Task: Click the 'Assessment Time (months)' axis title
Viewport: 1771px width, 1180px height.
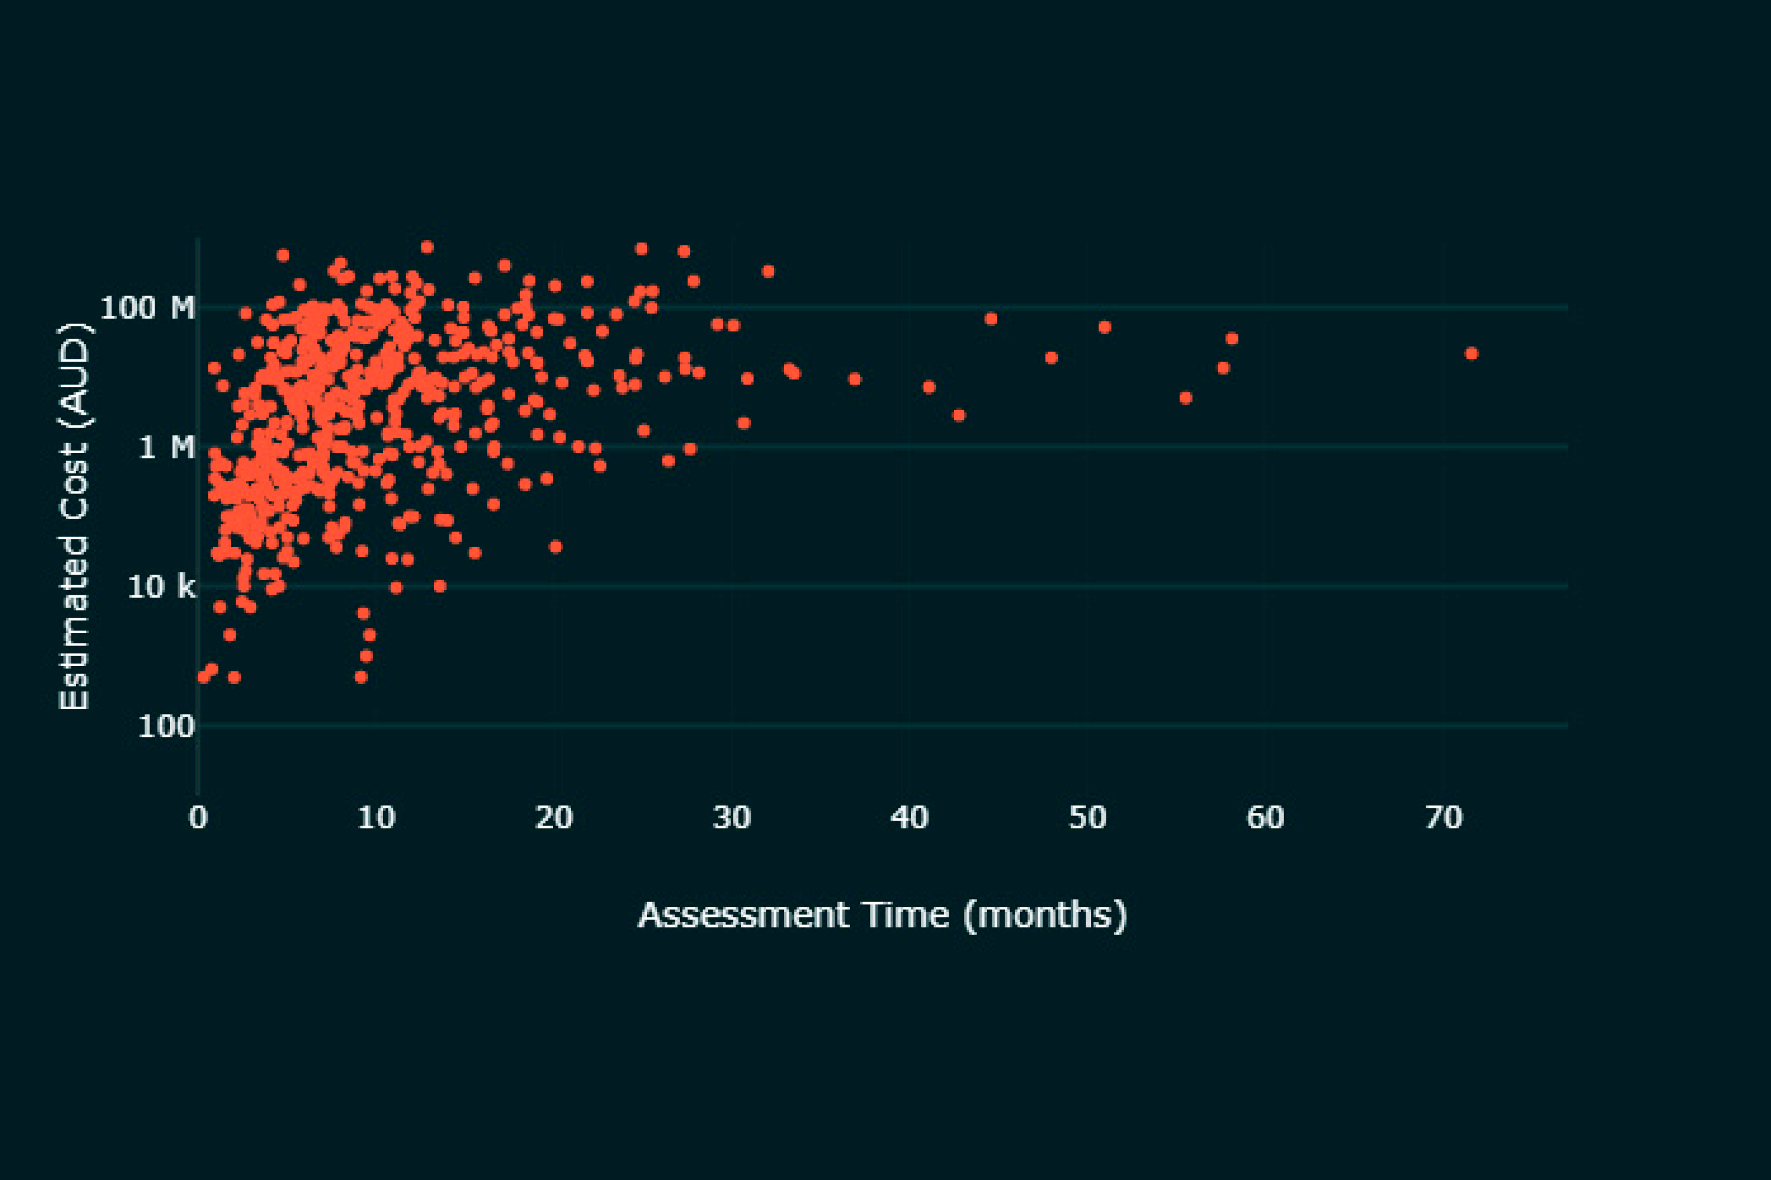Action: point(883,916)
